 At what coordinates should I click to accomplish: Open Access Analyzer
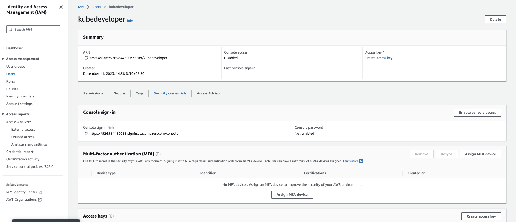click(x=19, y=122)
